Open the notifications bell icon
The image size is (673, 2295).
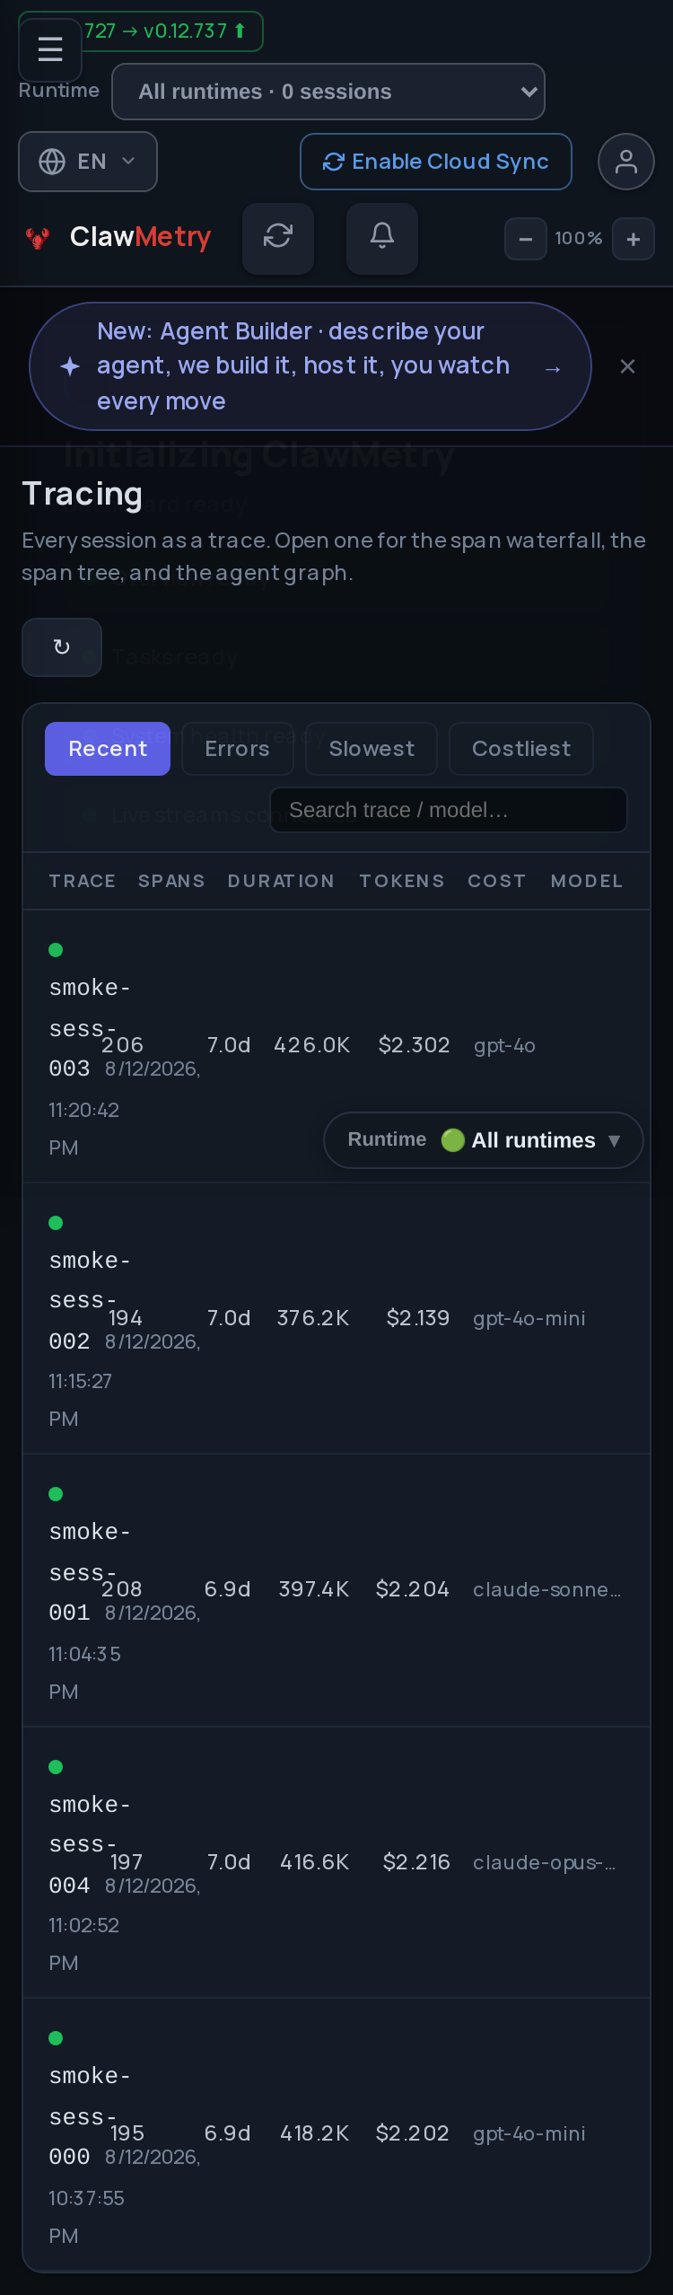(382, 238)
